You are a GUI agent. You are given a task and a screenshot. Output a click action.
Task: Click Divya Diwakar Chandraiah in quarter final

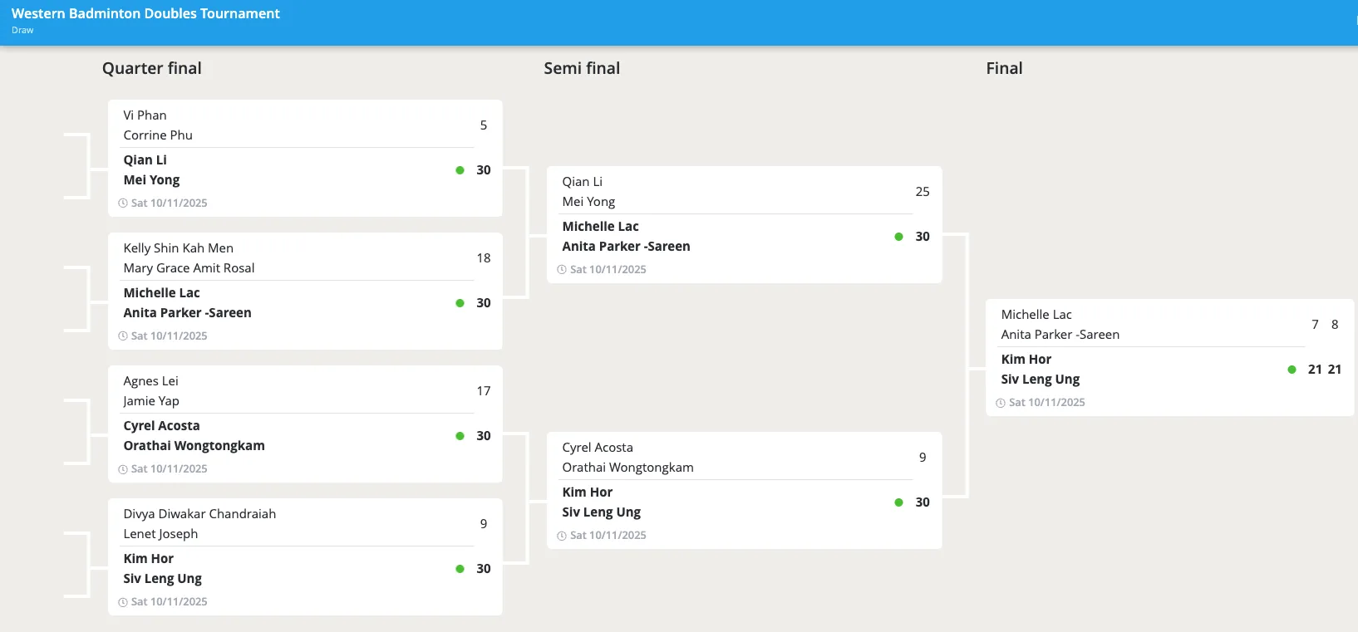[x=199, y=514]
